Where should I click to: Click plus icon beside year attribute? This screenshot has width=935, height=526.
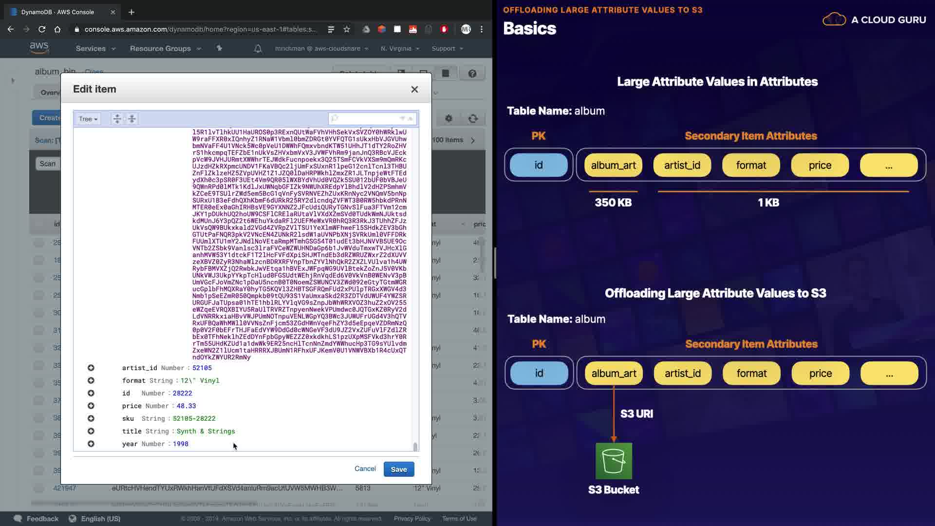coord(91,444)
